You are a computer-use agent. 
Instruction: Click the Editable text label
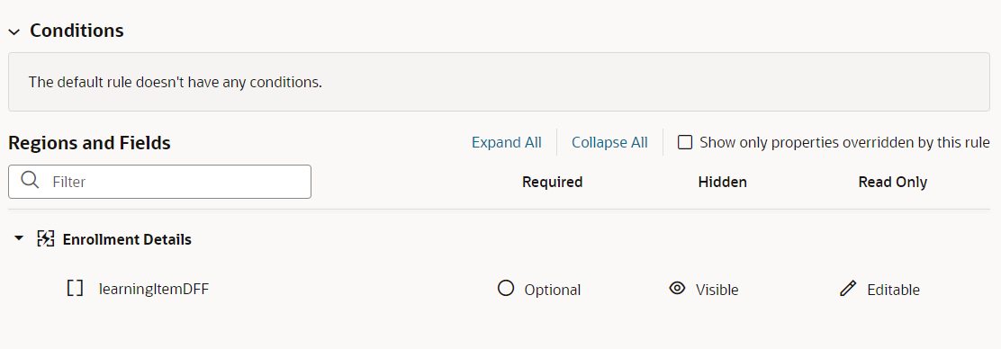pos(894,291)
